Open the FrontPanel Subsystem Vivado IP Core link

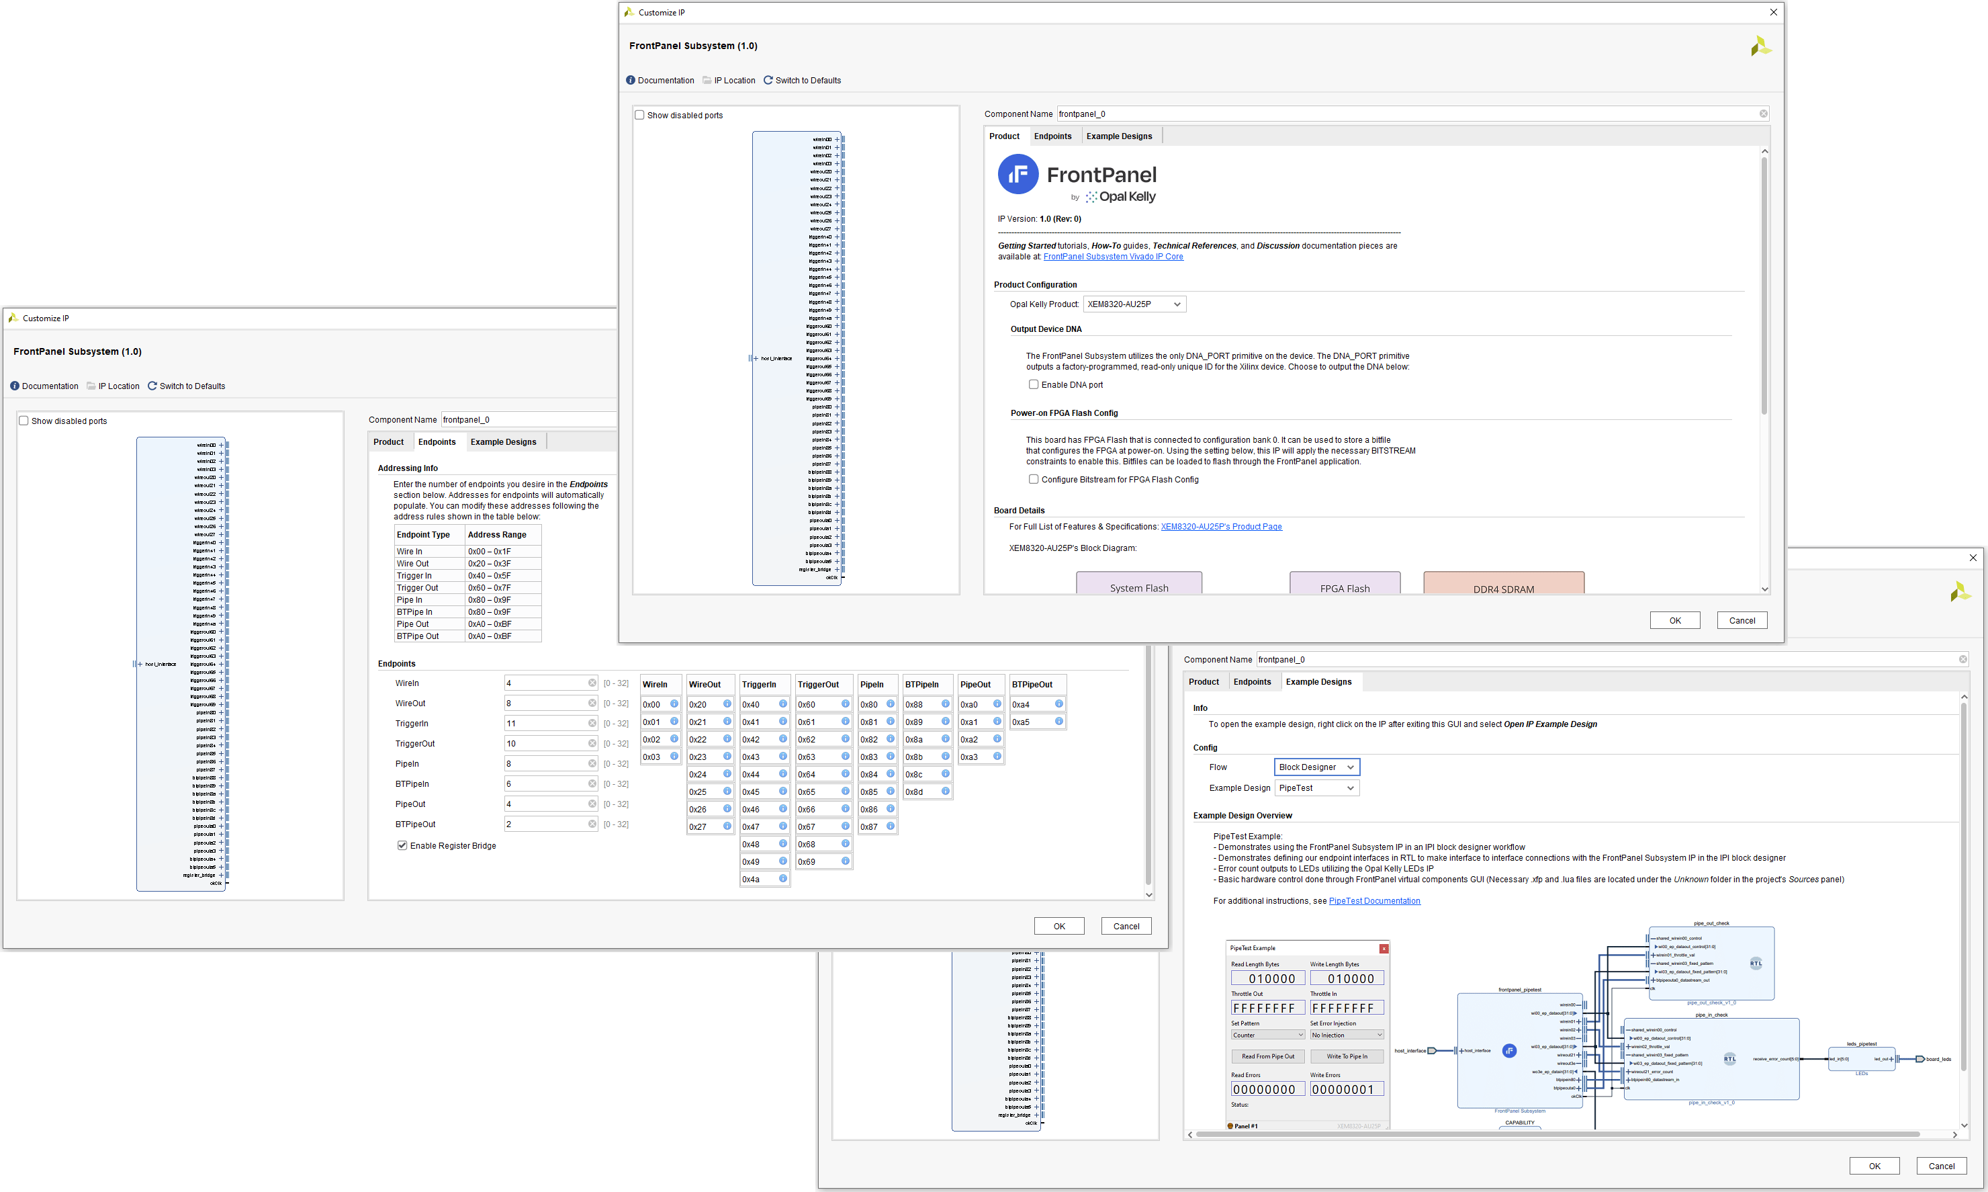(x=1113, y=257)
